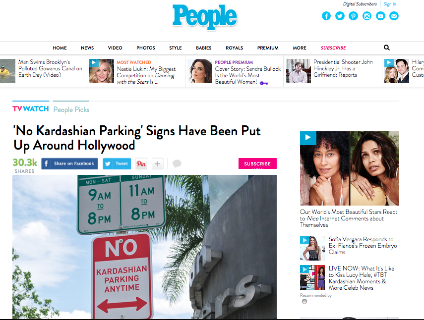Open People's Twitter page icon
This screenshot has width=424, height=320.
coord(340,16)
